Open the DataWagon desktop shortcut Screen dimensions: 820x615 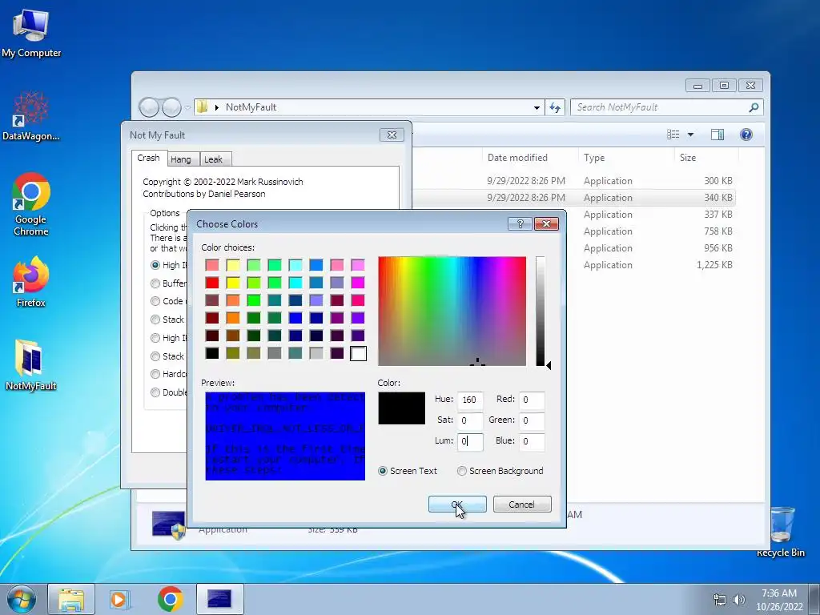30,116
